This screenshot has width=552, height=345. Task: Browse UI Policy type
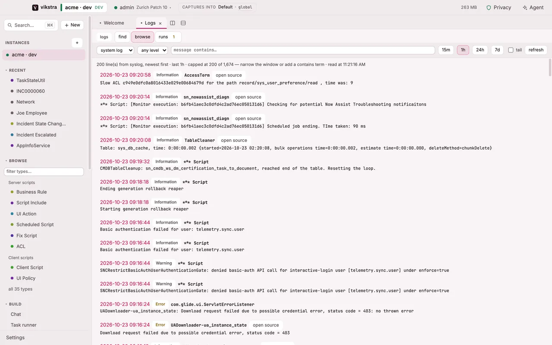click(26, 278)
